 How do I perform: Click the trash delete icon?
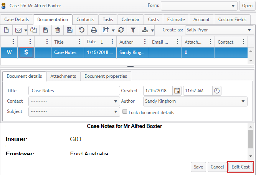point(58,30)
